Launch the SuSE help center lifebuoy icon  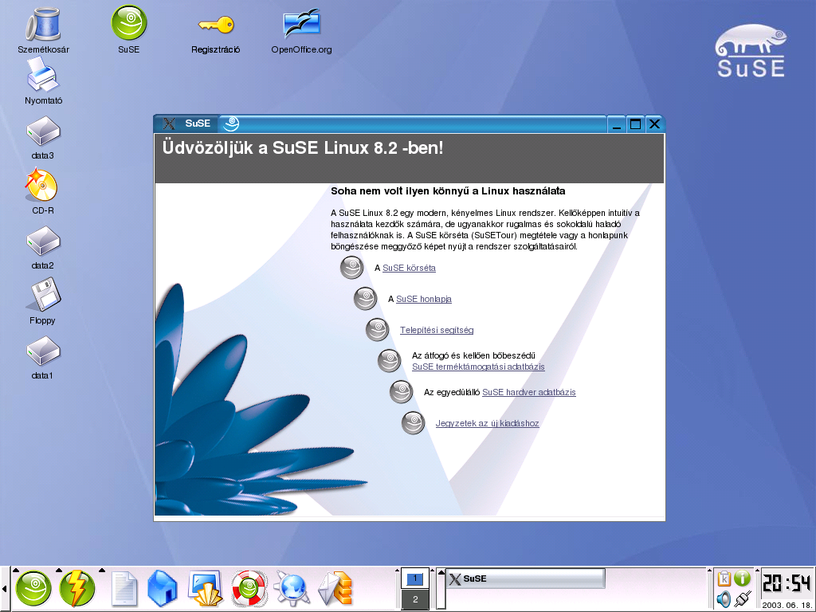coord(248,589)
